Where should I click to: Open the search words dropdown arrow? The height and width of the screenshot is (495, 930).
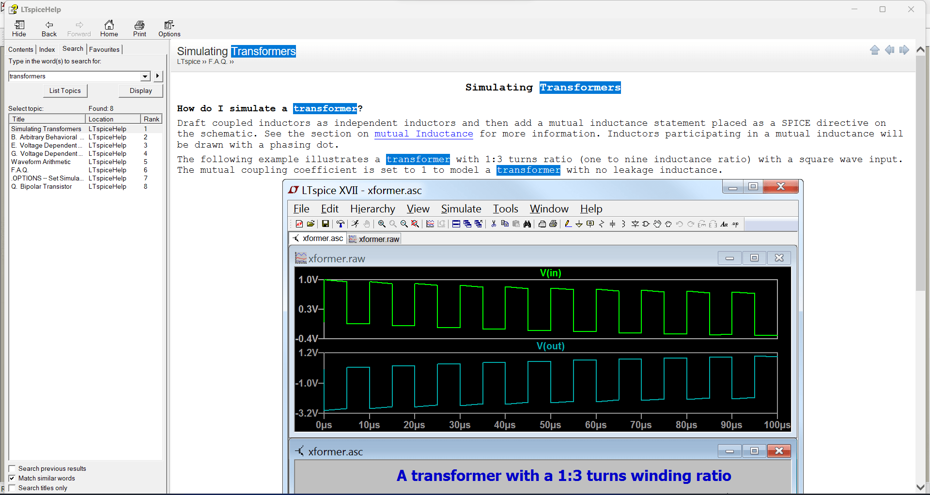(x=145, y=76)
